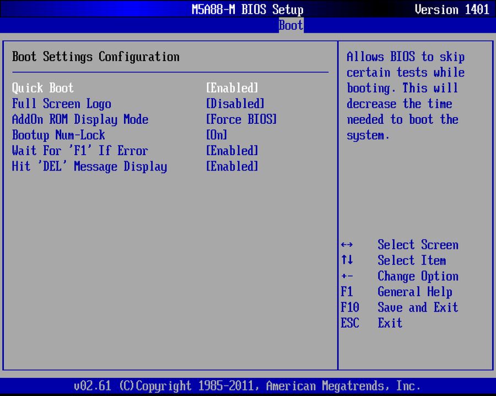Click the General Help legend text
The height and width of the screenshot is (396, 496).
415,292
